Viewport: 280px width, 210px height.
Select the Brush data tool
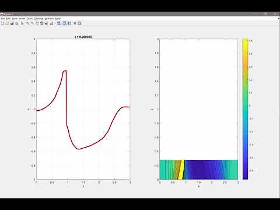pos(51,23)
